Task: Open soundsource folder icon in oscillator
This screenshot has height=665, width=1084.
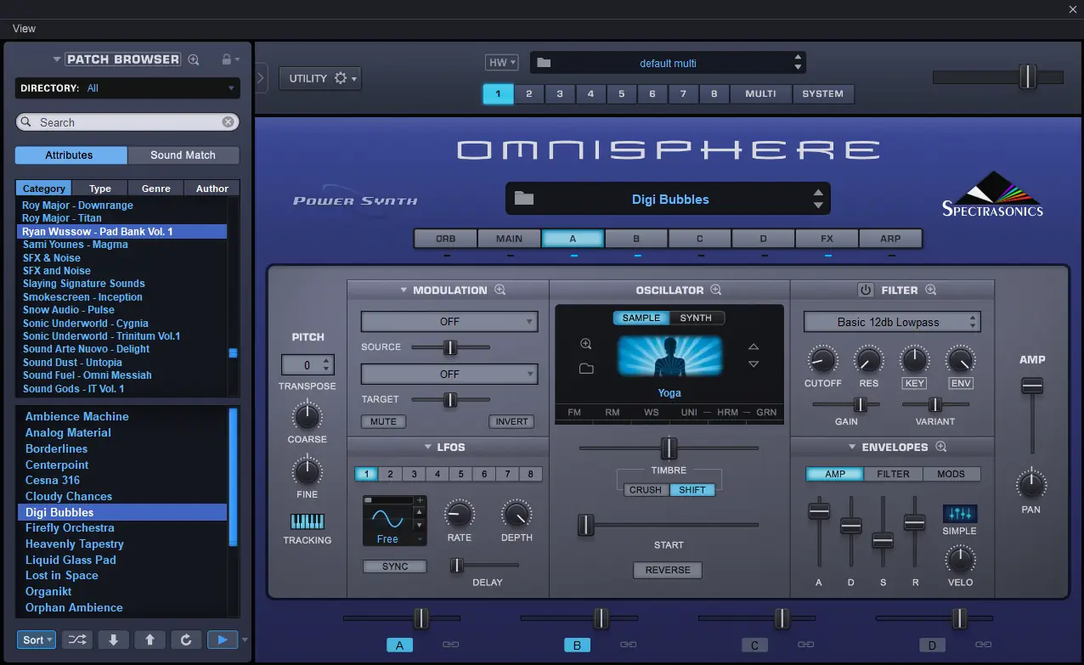Action: (x=586, y=369)
